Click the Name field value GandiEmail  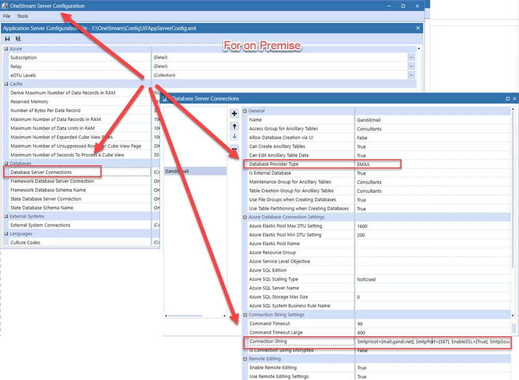pos(368,120)
